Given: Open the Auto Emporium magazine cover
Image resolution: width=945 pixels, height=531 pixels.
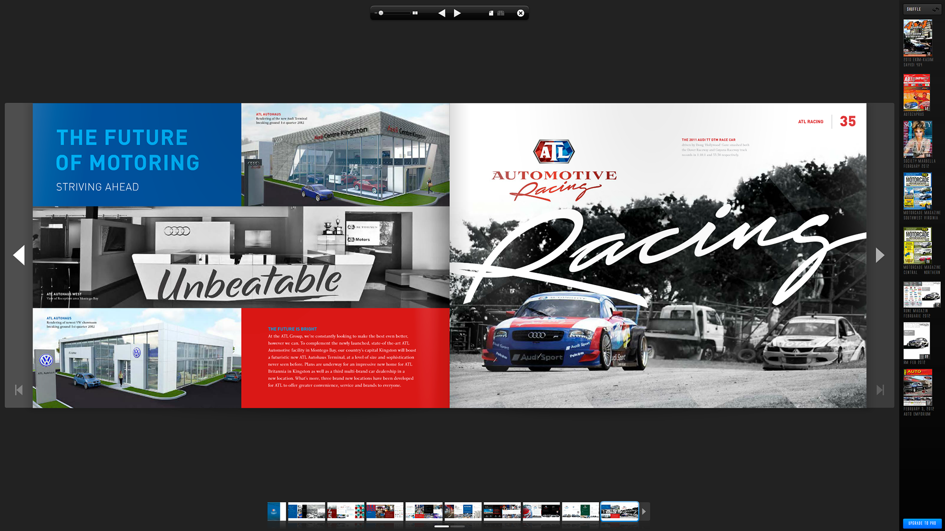Looking at the screenshot, I should point(917,387).
